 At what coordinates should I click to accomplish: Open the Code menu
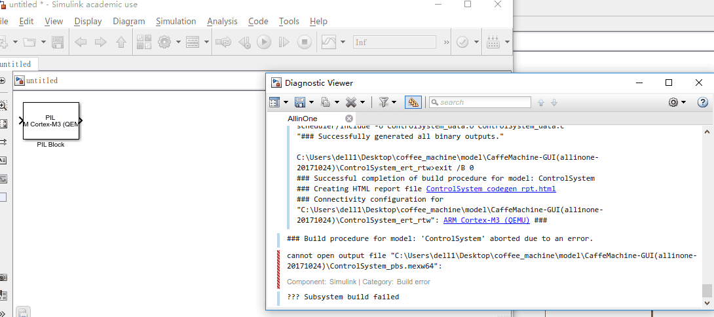pyautogui.click(x=258, y=22)
